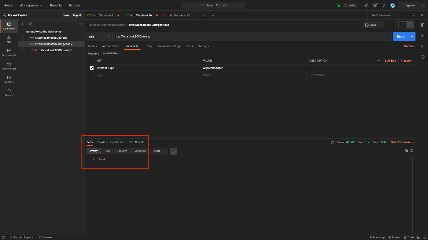Open the No Environment dropdown

tap(393, 15)
